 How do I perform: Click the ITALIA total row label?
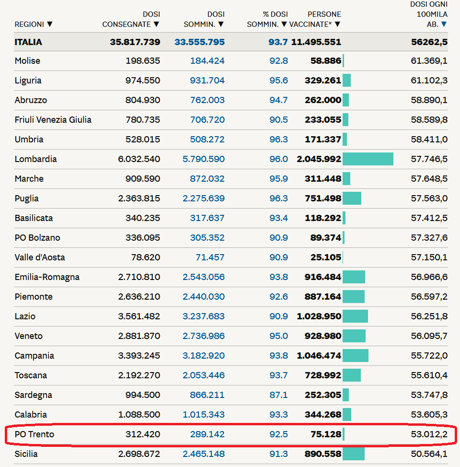28,42
